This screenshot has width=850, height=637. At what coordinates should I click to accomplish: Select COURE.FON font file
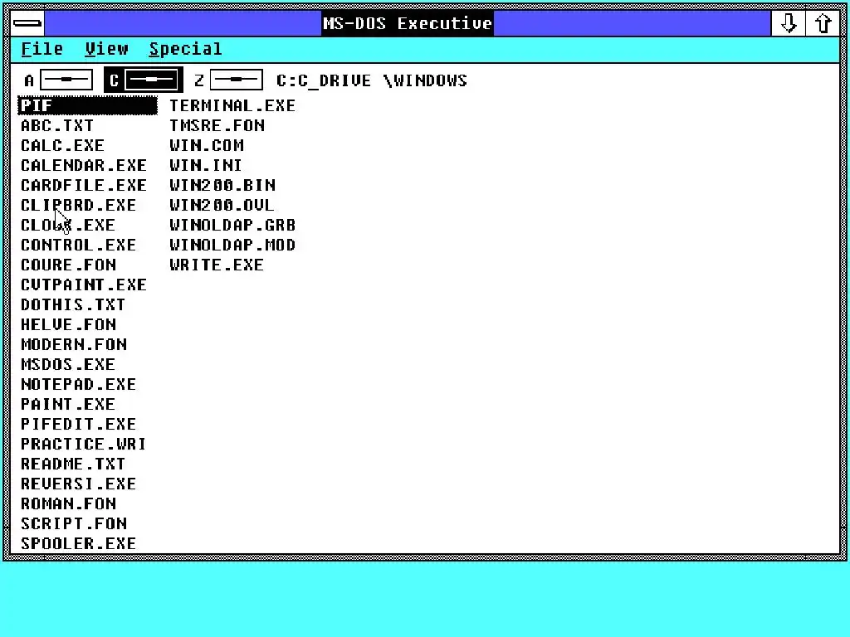tap(68, 265)
